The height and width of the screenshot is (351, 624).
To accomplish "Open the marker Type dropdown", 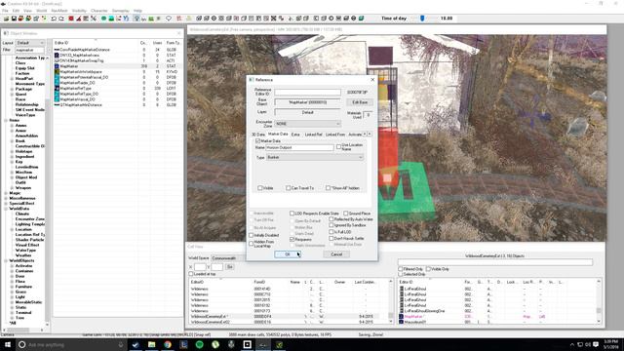I will click(x=315, y=158).
